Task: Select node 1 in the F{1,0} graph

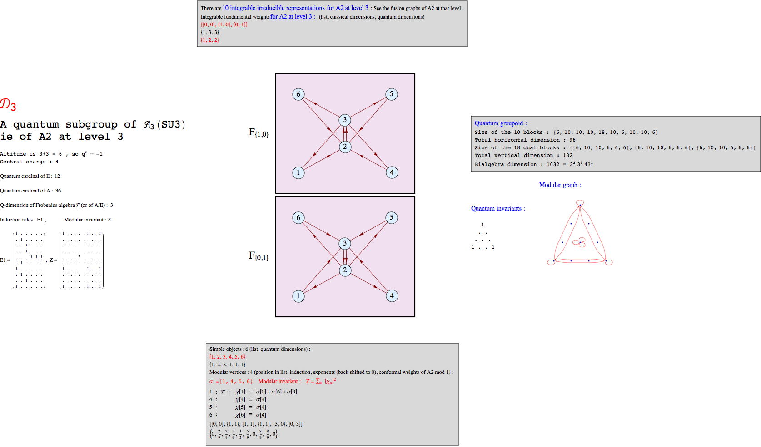Action: click(x=298, y=172)
